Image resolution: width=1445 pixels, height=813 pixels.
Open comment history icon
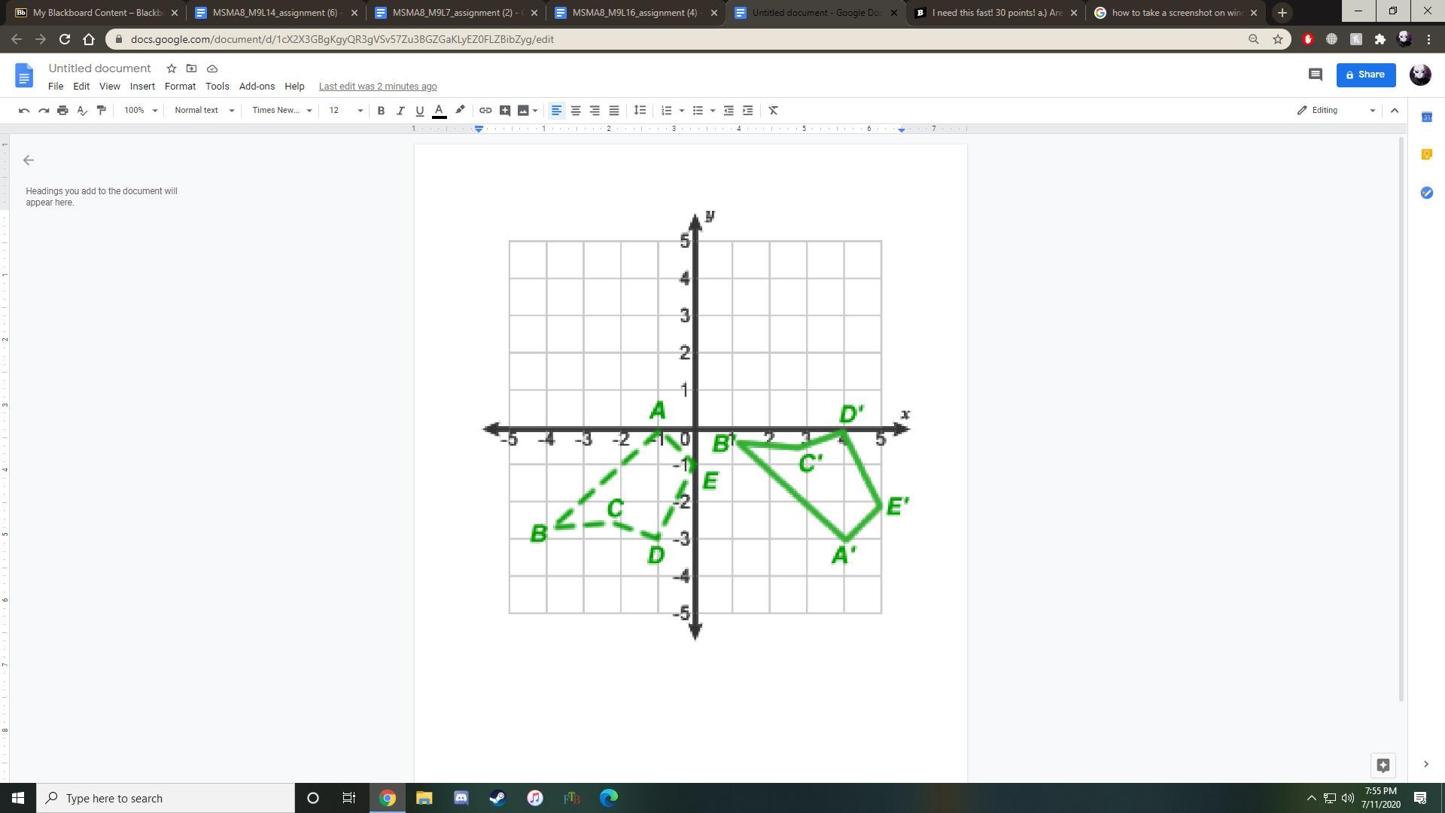[x=1315, y=75]
